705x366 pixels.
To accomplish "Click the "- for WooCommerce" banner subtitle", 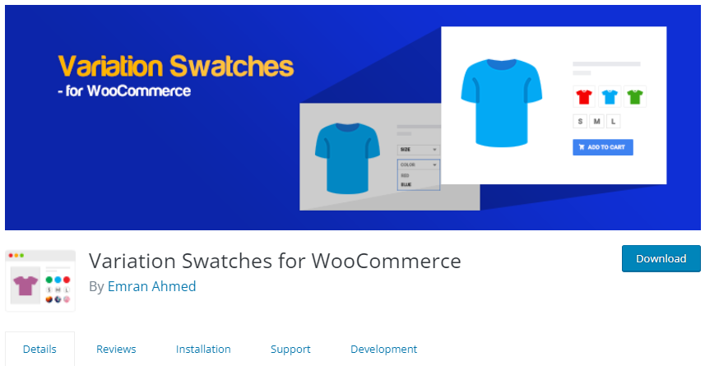I will pos(124,90).
